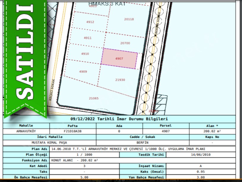
Task: Click the KONUT ALANI function value
Action: click(75, 160)
